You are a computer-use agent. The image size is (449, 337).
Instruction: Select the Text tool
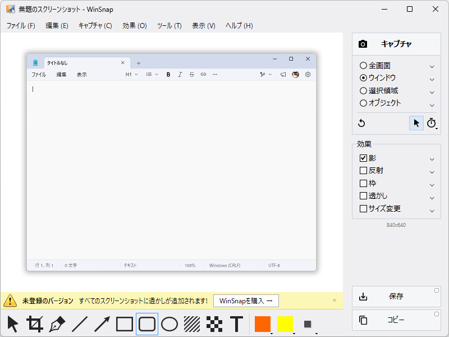coord(236,324)
